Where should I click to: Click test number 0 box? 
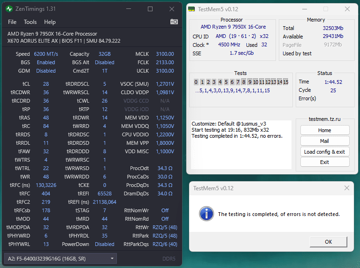(196, 82)
